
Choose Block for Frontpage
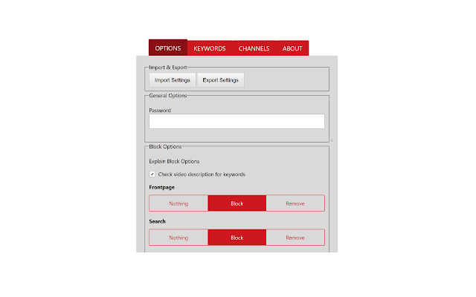(237, 203)
